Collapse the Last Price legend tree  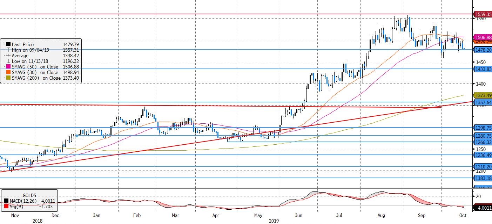(x=4, y=44)
